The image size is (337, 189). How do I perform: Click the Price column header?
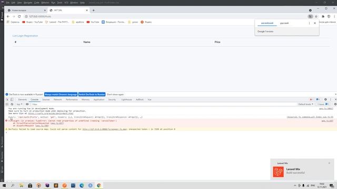[217, 42]
